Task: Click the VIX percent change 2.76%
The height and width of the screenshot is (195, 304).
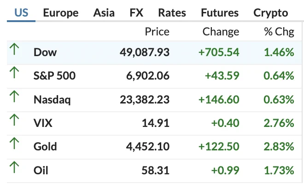Action: (279, 123)
